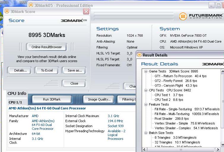The width and height of the screenshot is (224, 152).
Task: Click the Filtering button in main window
Action: 127,99
